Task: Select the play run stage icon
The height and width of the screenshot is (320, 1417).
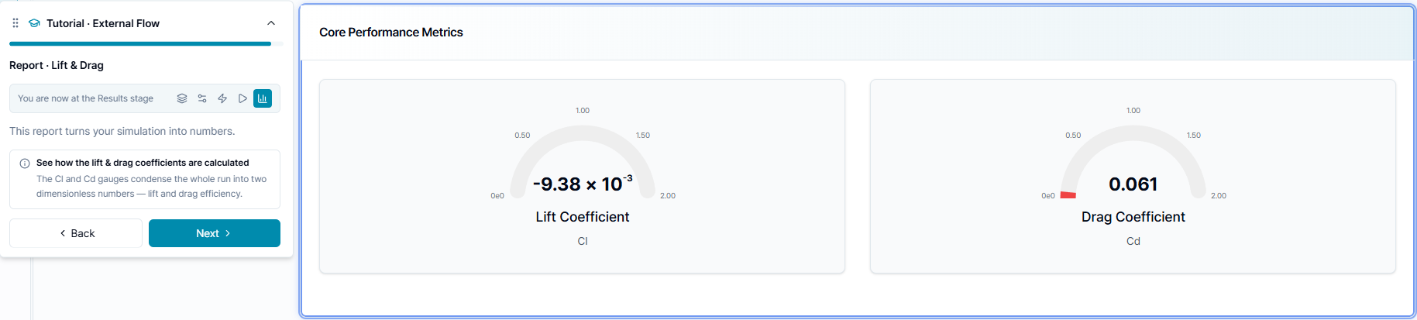Action: (242, 98)
